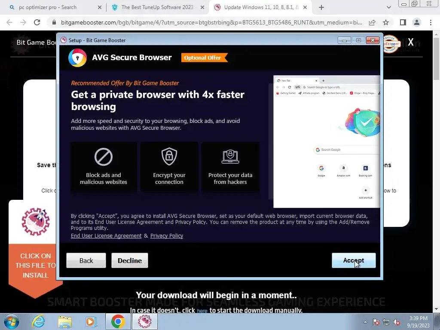Click the 'Optional Offer' orange badge
Screen dimensions: 440x330
pos(204,58)
